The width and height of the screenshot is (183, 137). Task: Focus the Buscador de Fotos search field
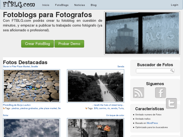[x=155, y=71]
